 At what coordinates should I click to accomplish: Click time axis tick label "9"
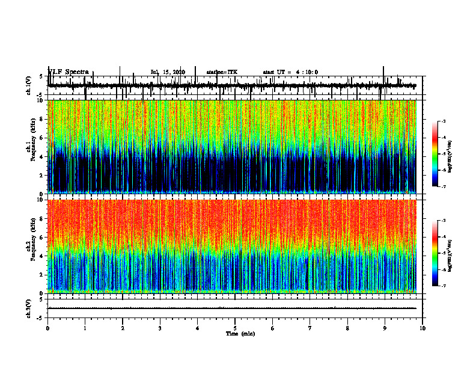385,328
